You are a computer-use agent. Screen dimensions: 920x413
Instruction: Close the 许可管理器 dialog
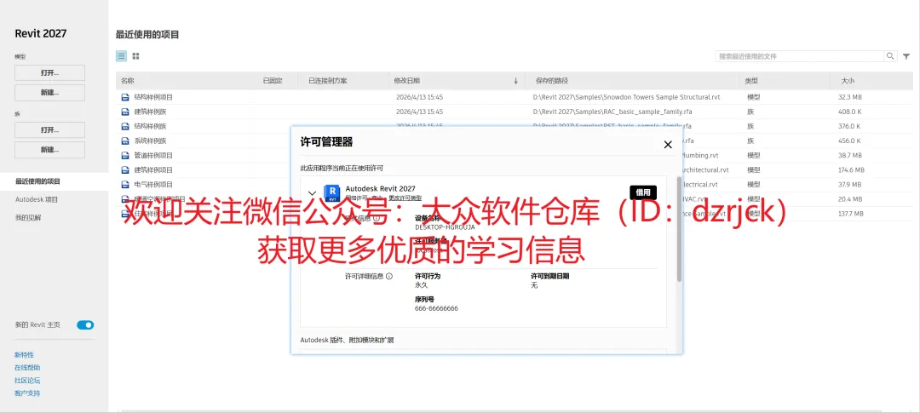pos(668,144)
